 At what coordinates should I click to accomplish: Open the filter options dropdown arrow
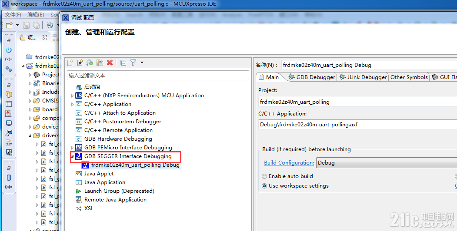click(142, 63)
